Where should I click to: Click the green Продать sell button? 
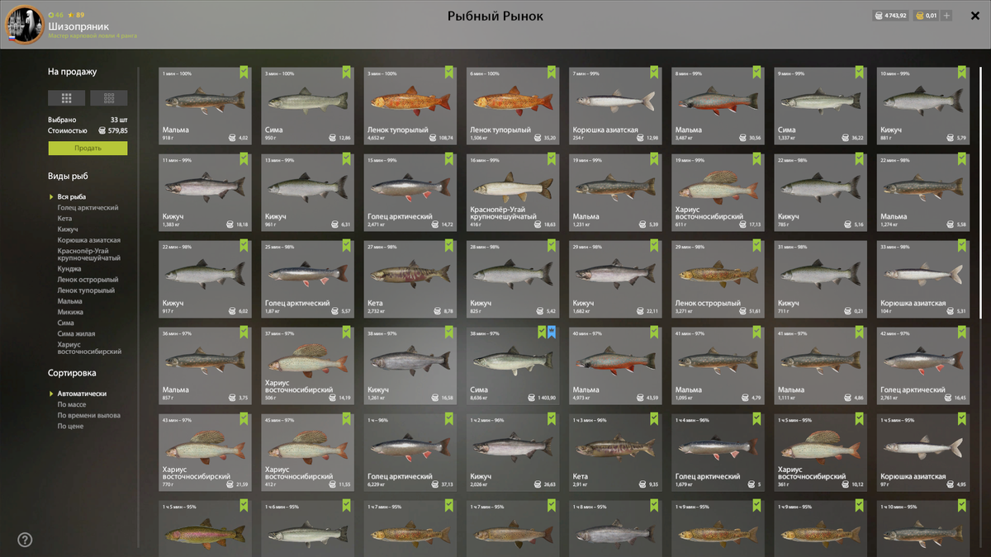click(88, 148)
